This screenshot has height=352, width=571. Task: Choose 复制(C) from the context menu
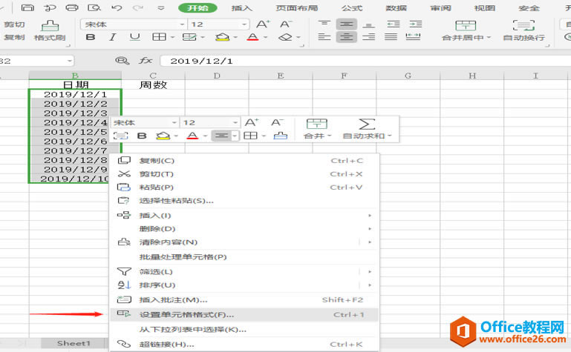(244, 161)
